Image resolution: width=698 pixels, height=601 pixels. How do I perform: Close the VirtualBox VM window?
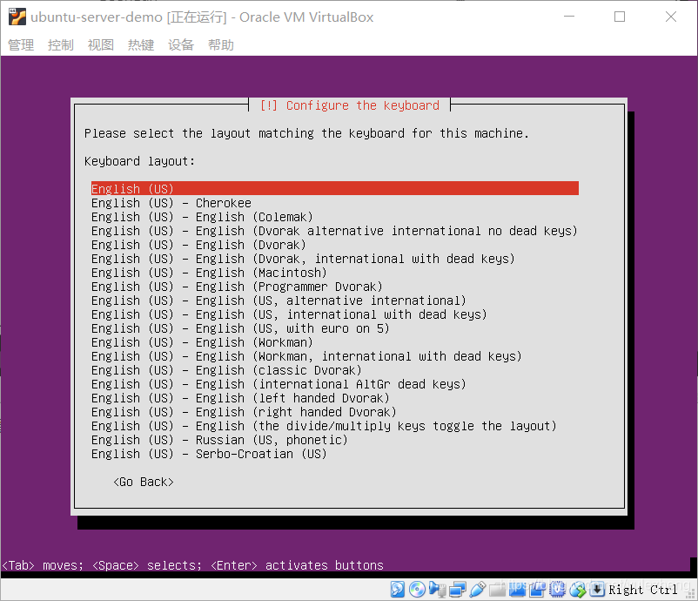tap(671, 17)
